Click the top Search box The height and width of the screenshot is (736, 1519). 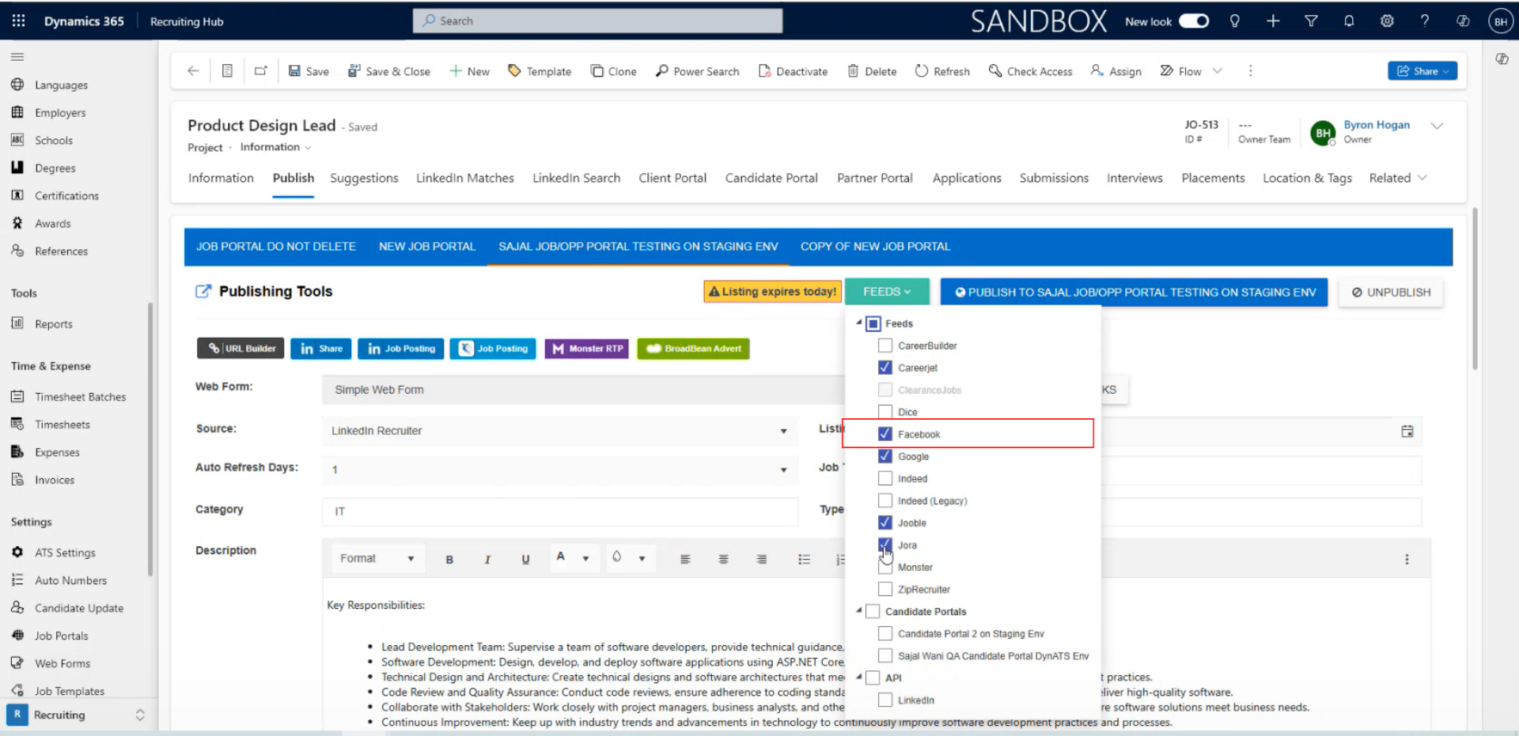(597, 21)
